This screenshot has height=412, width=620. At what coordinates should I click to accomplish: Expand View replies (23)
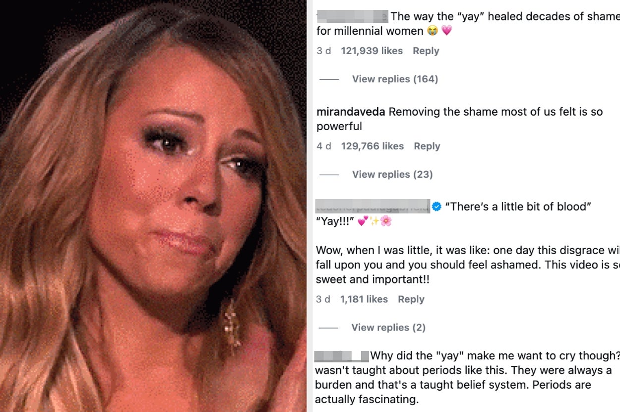pyautogui.click(x=392, y=174)
